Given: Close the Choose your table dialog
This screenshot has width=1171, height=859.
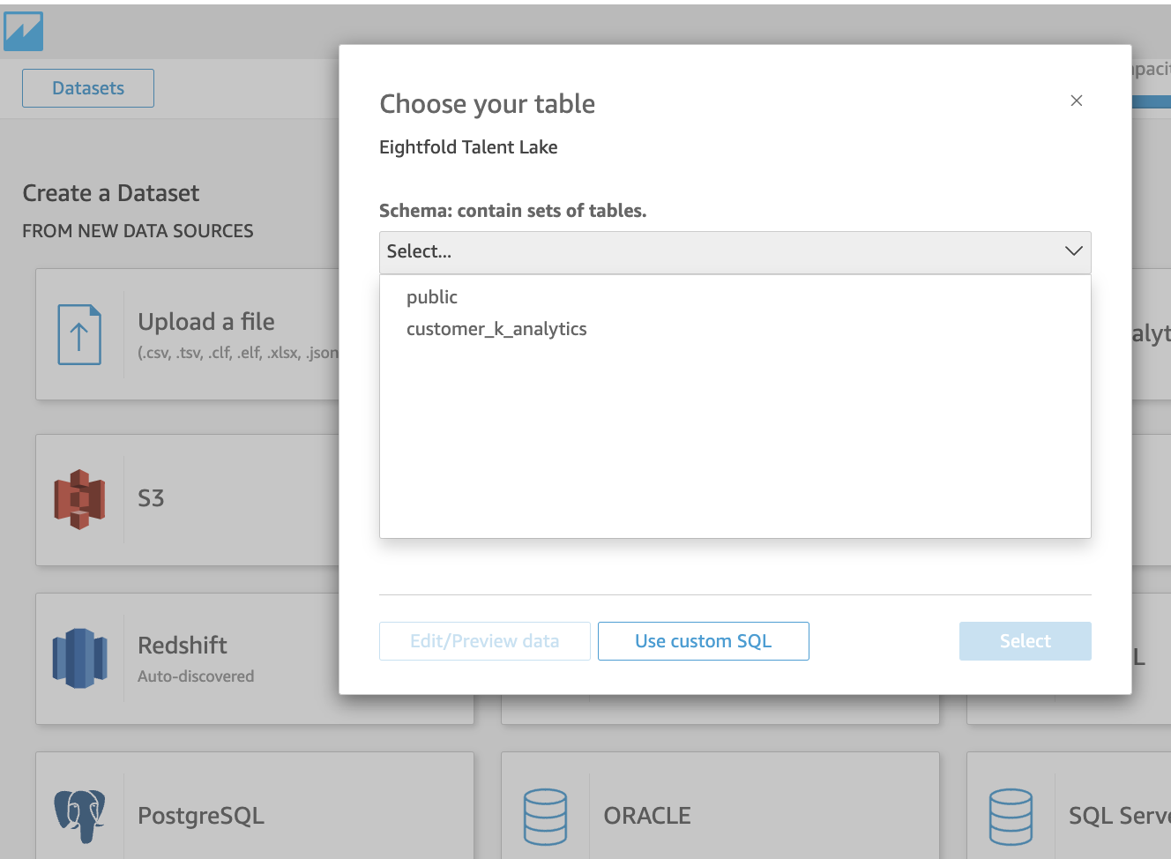Looking at the screenshot, I should tap(1077, 101).
